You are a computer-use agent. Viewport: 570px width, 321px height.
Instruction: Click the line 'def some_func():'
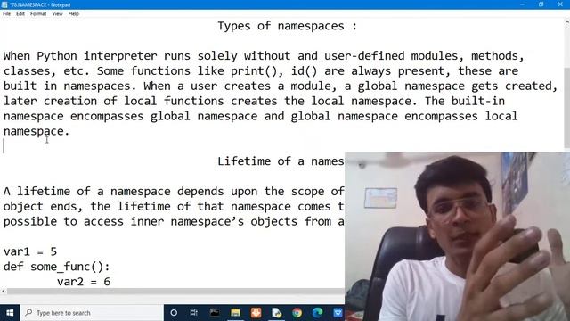click(x=56, y=267)
